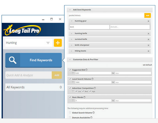Collapse the Add Seed Keywords section
The width and height of the screenshot is (158, 123).
tap(70, 10)
